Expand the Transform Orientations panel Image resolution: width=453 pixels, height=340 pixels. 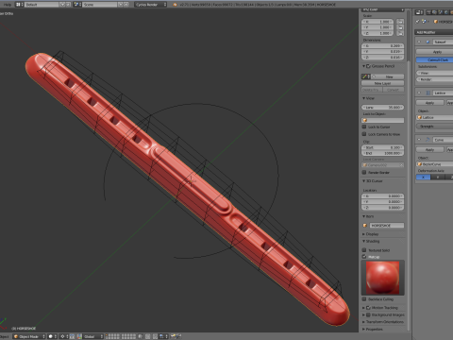(363, 322)
